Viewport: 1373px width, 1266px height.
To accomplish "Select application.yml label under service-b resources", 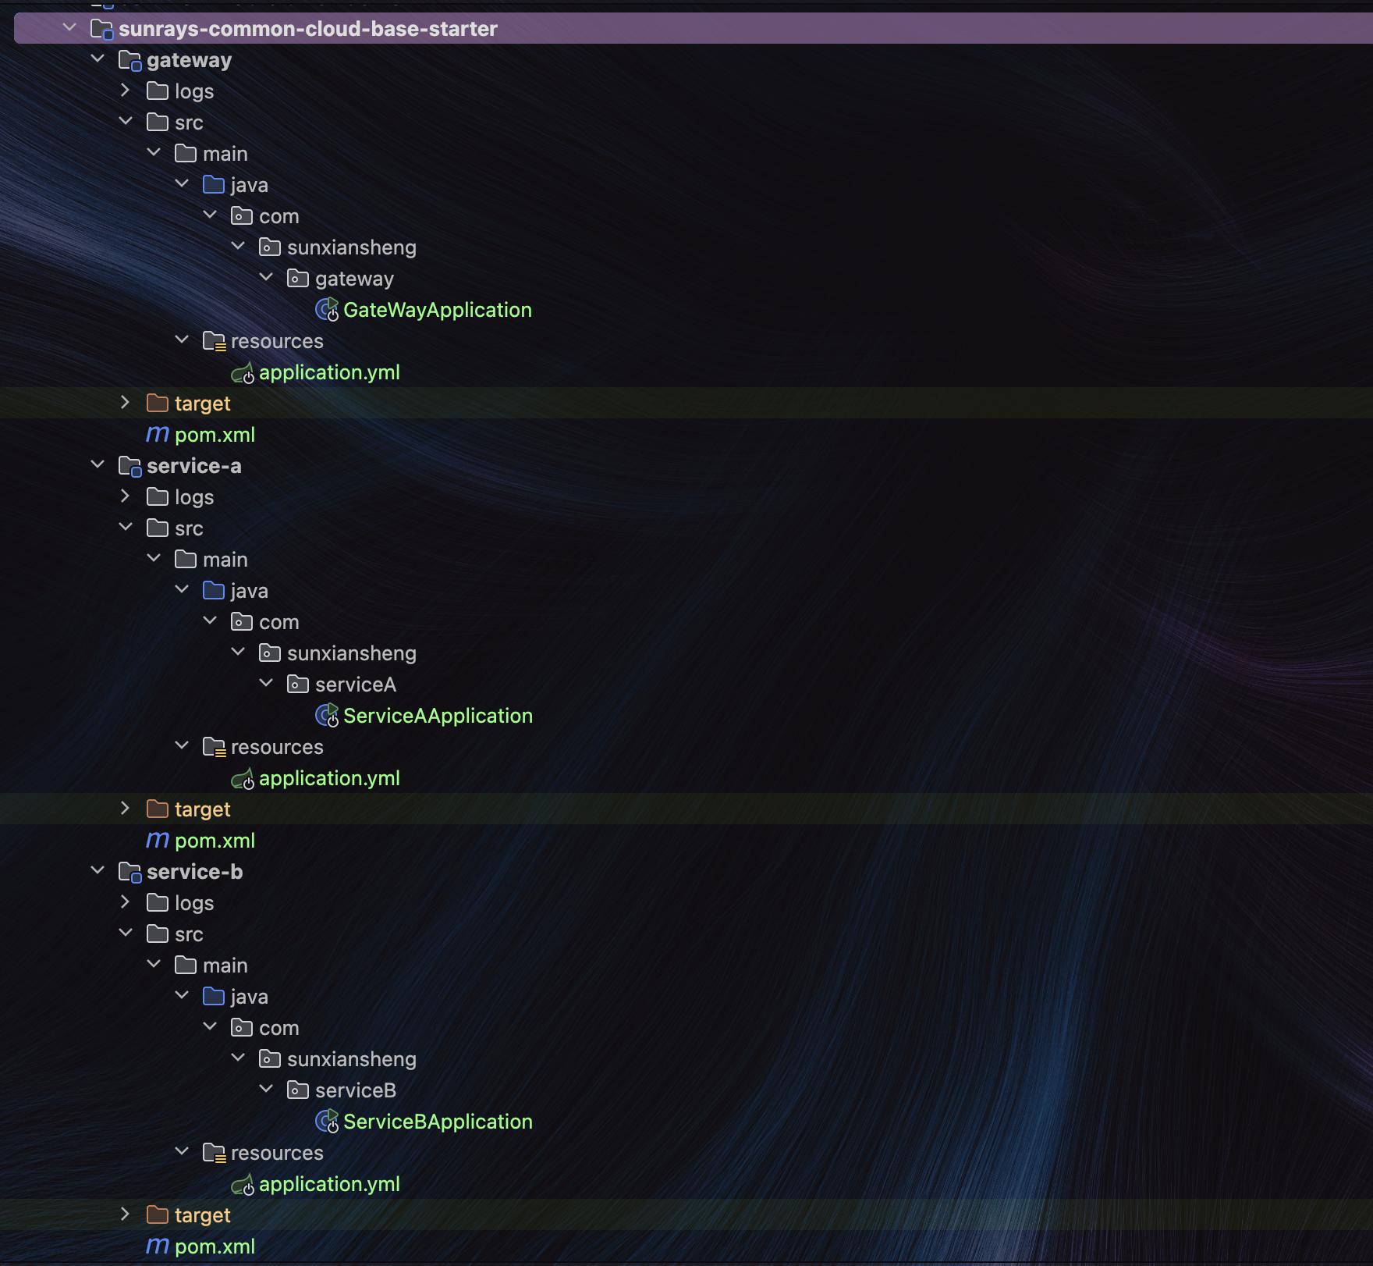I will coord(329,1184).
